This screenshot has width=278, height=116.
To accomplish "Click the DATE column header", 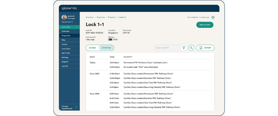I will pyautogui.click(x=92, y=57).
